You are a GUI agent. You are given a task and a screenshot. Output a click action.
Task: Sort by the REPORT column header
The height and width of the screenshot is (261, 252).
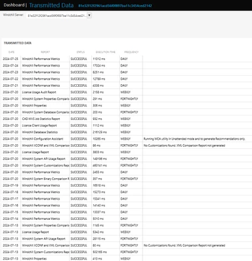coord(45,52)
